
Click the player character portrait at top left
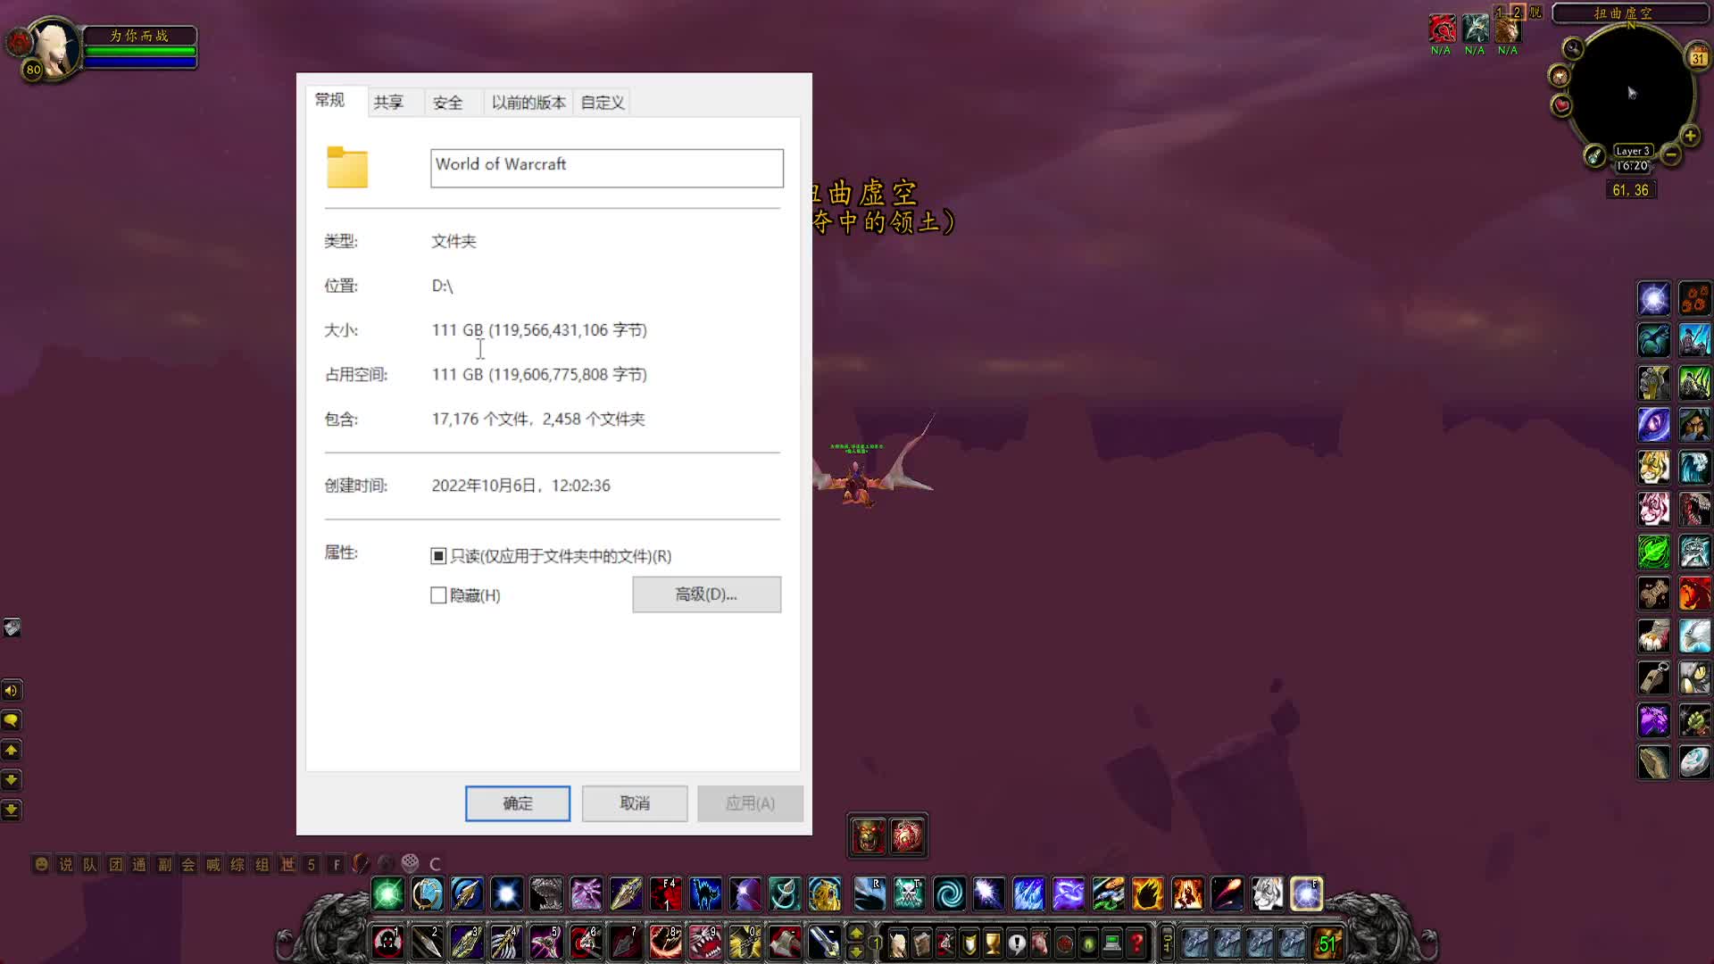tap(55, 46)
